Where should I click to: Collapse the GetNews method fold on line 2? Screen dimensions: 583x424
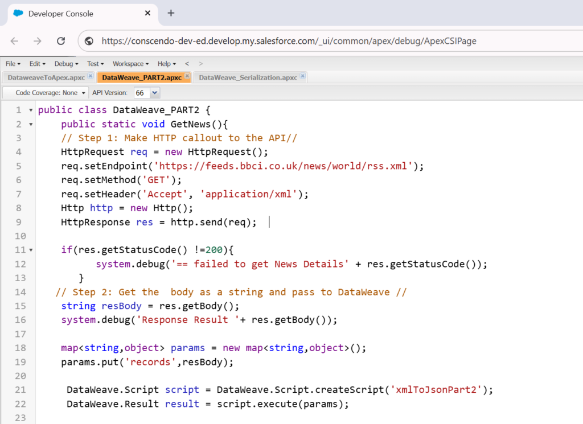pos(31,124)
